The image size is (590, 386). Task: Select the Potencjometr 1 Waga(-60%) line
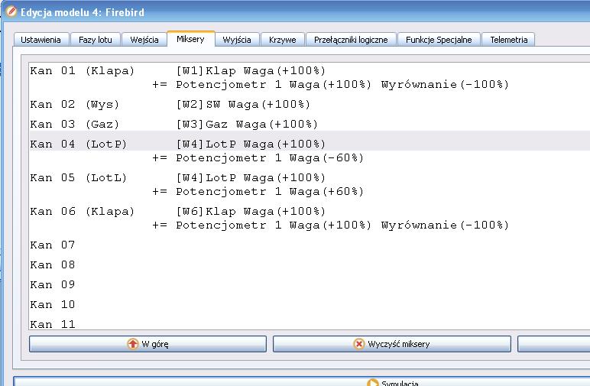pos(310,157)
